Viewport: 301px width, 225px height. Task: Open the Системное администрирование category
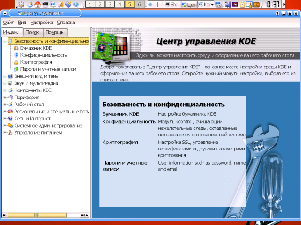pos(41,125)
